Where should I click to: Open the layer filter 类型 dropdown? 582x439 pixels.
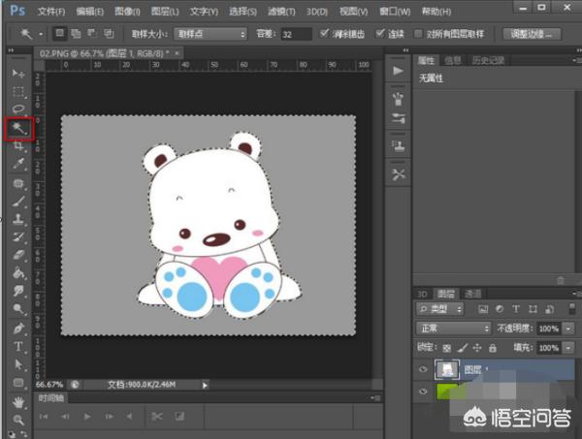(x=440, y=309)
